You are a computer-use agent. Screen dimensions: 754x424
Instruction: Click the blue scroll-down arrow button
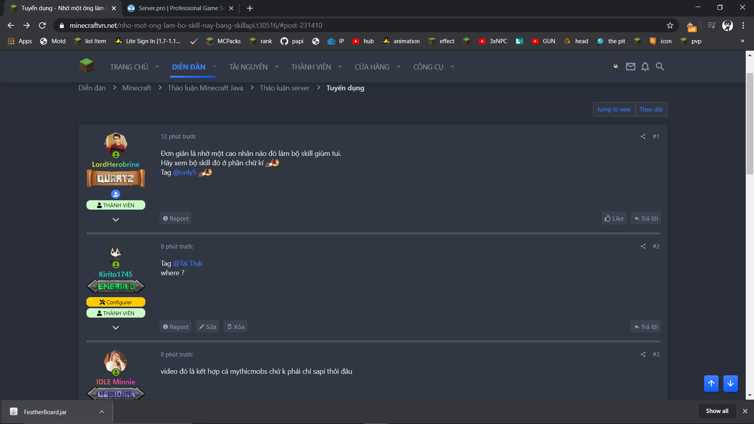coord(730,384)
